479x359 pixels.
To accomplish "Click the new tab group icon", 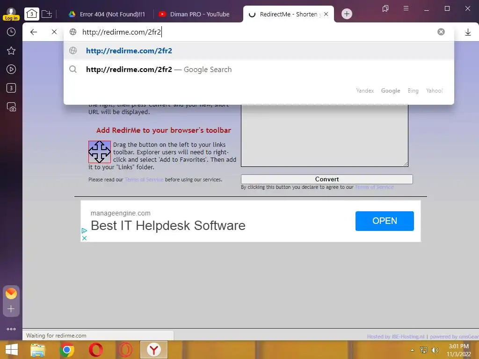I will (47, 14).
